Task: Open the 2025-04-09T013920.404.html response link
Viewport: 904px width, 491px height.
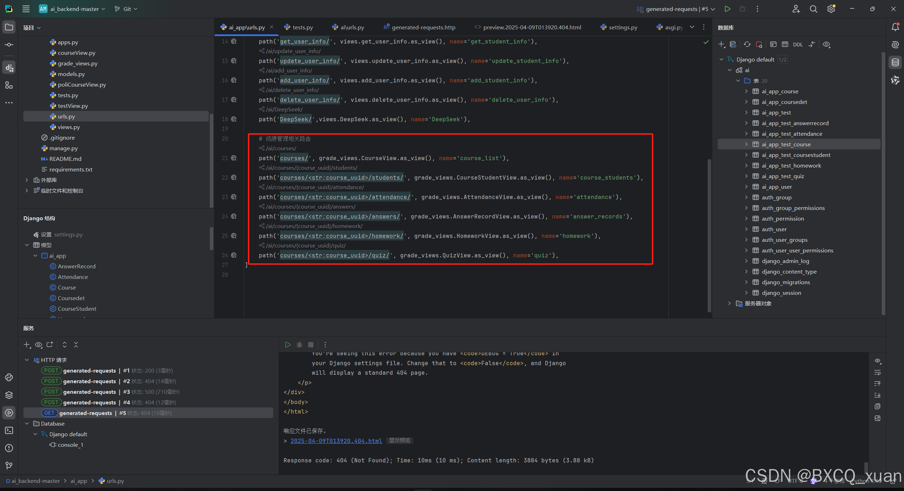Action: [x=336, y=441]
